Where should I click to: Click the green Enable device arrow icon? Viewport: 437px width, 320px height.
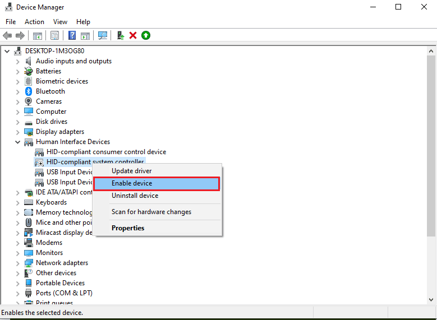tap(146, 36)
